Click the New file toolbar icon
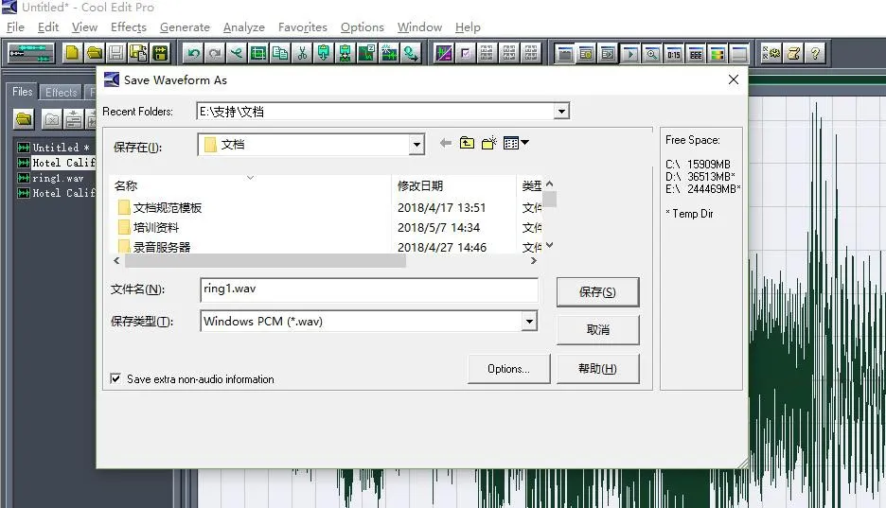The image size is (886, 508). (x=73, y=53)
